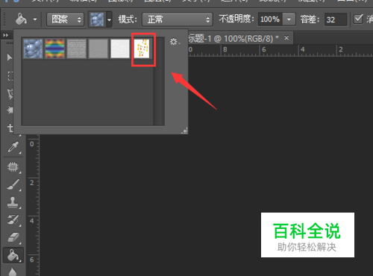This screenshot has height=276, width=373.
Task: Open the opacity slider dropdown arrow
Action: coord(289,19)
